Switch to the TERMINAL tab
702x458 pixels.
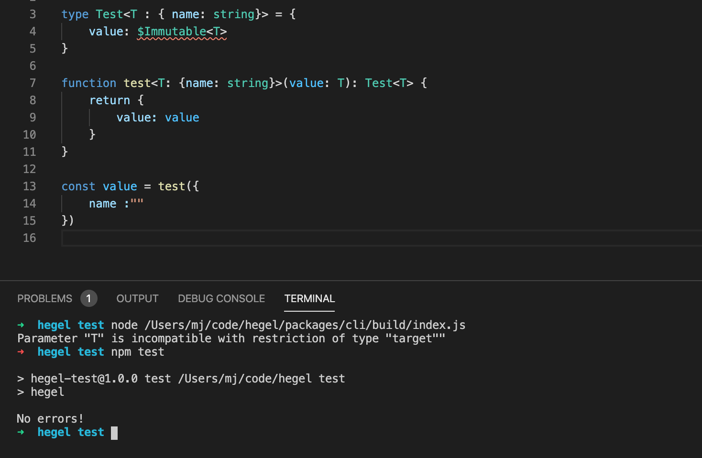pyautogui.click(x=309, y=298)
